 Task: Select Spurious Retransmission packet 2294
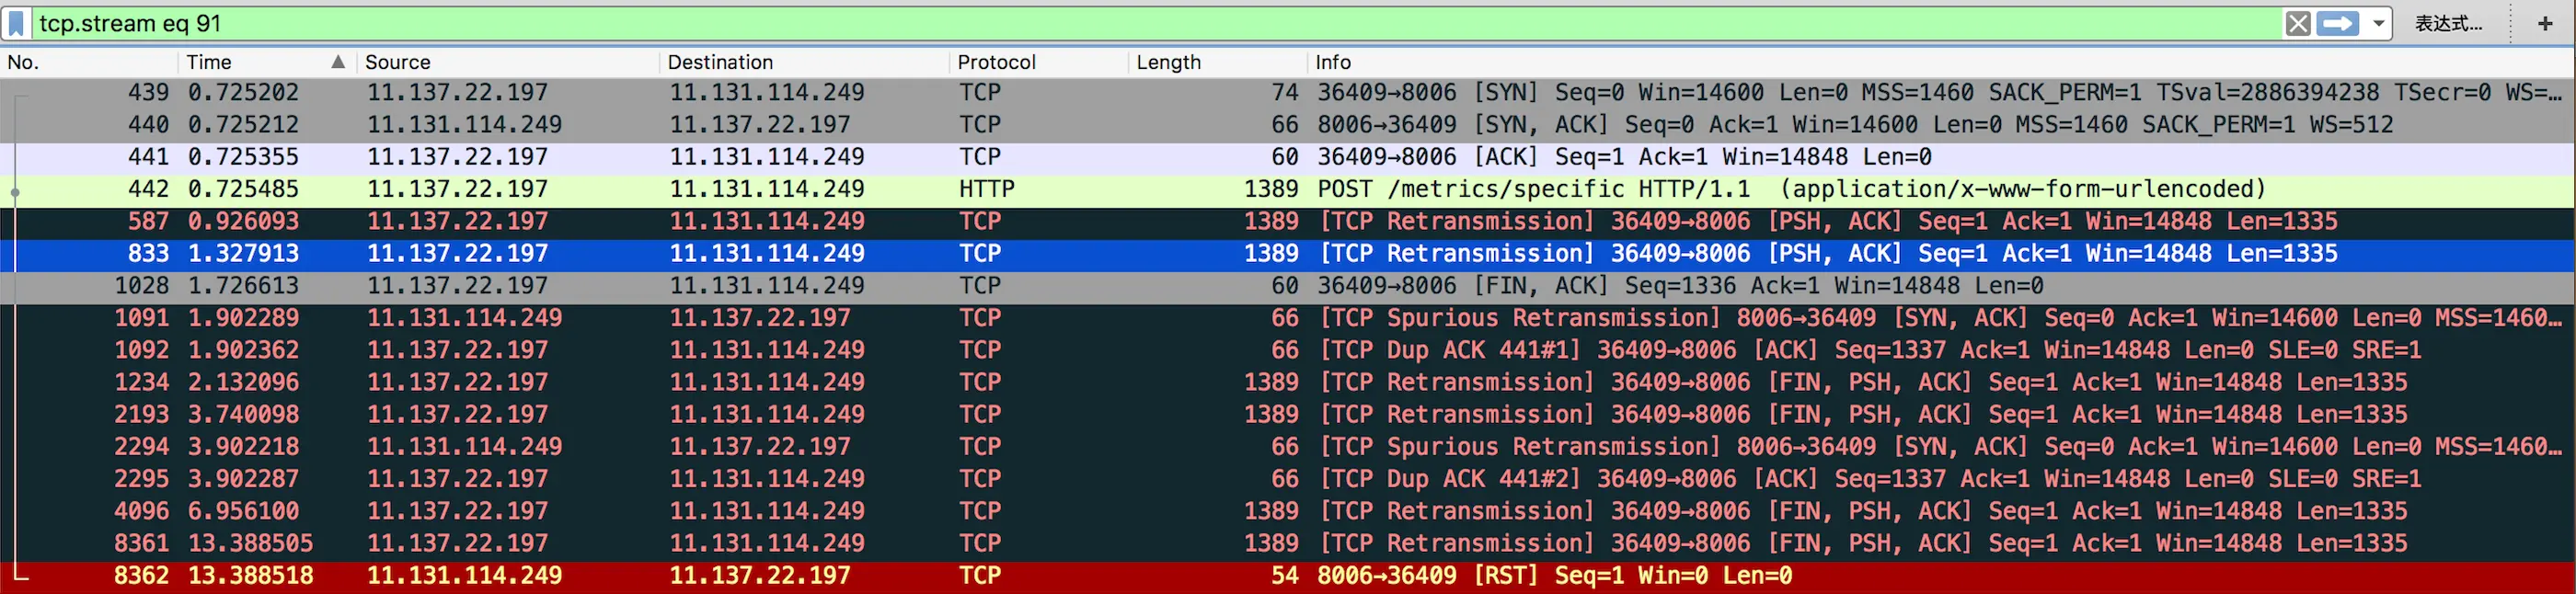click(x=1288, y=446)
